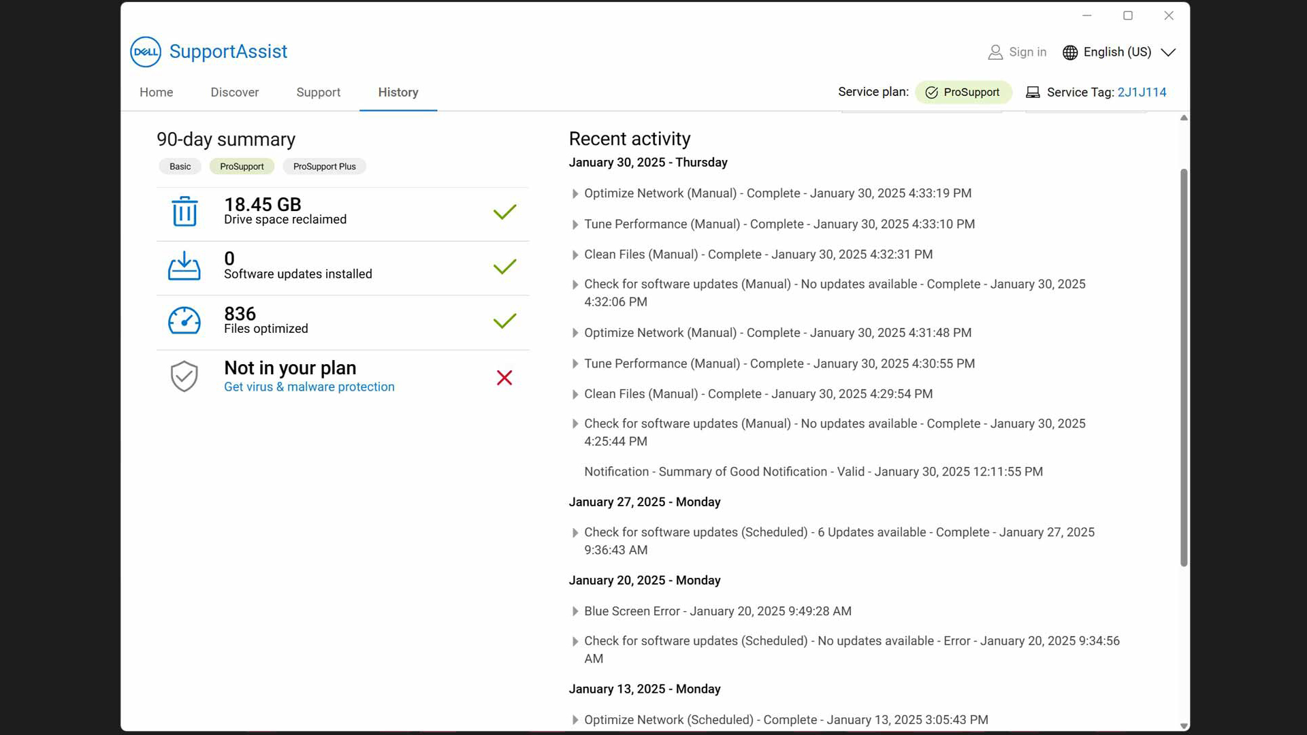The height and width of the screenshot is (735, 1307).
Task: Click the laptop Service Tag icon
Action: pos(1033,93)
